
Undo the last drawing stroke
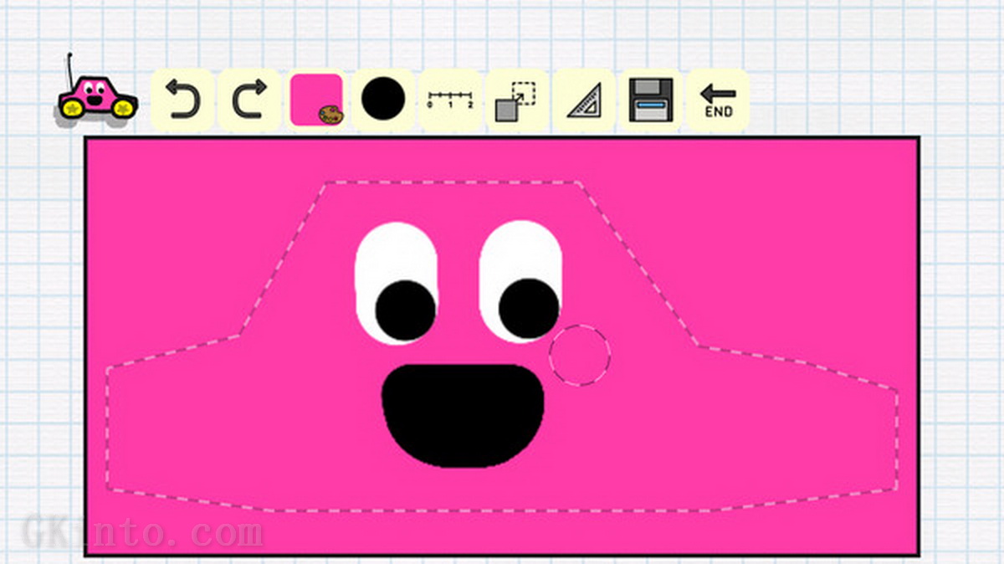pos(182,100)
